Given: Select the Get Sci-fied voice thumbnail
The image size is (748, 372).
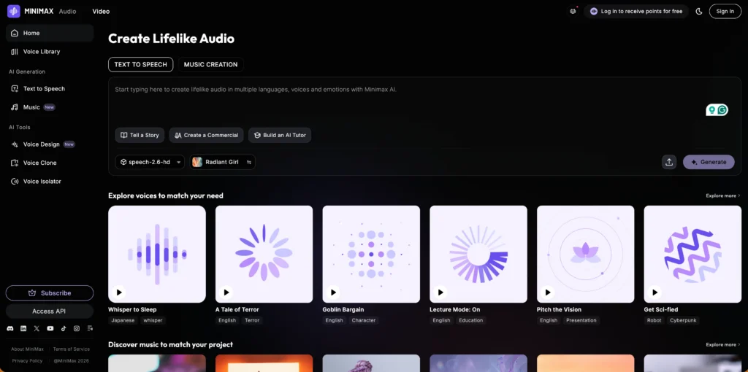Looking at the screenshot, I should click(x=692, y=254).
